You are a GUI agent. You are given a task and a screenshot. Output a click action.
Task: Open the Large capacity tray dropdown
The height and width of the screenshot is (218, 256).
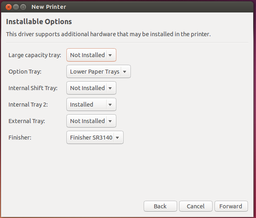click(91, 55)
